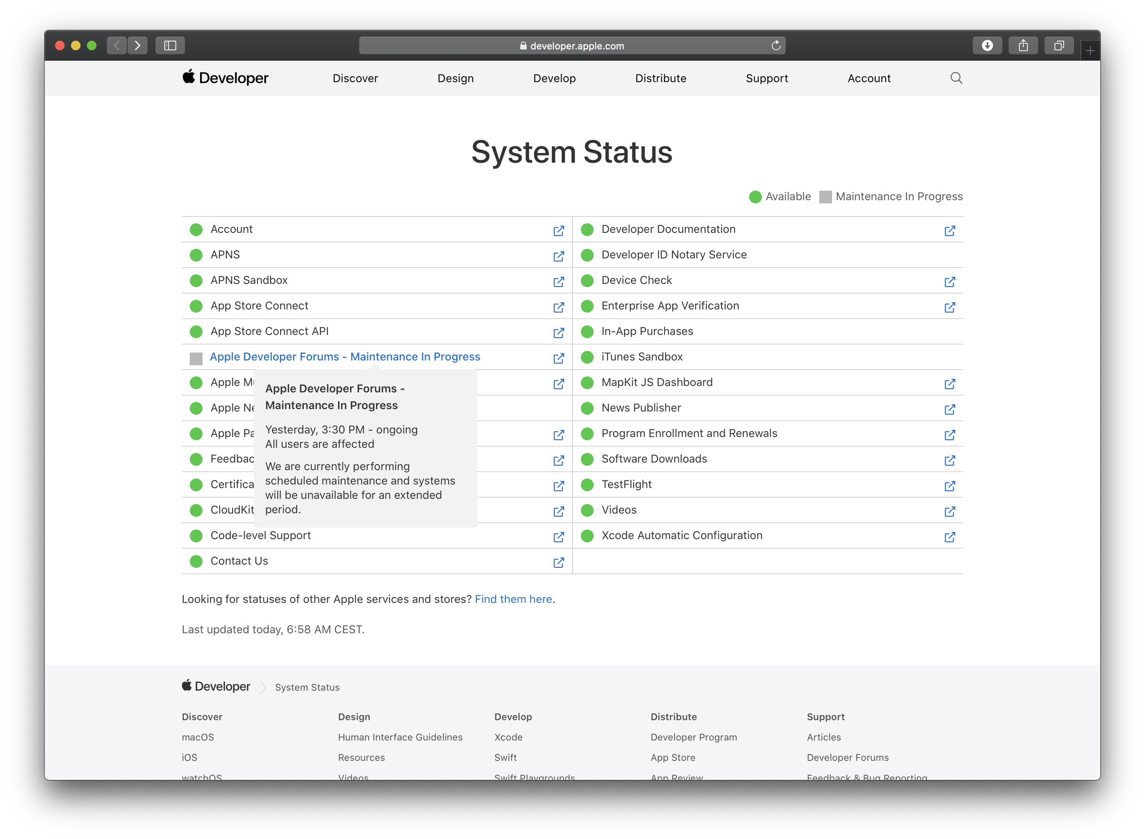Open Articles footer link
The image size is (1145, 839).
[824, 737]
